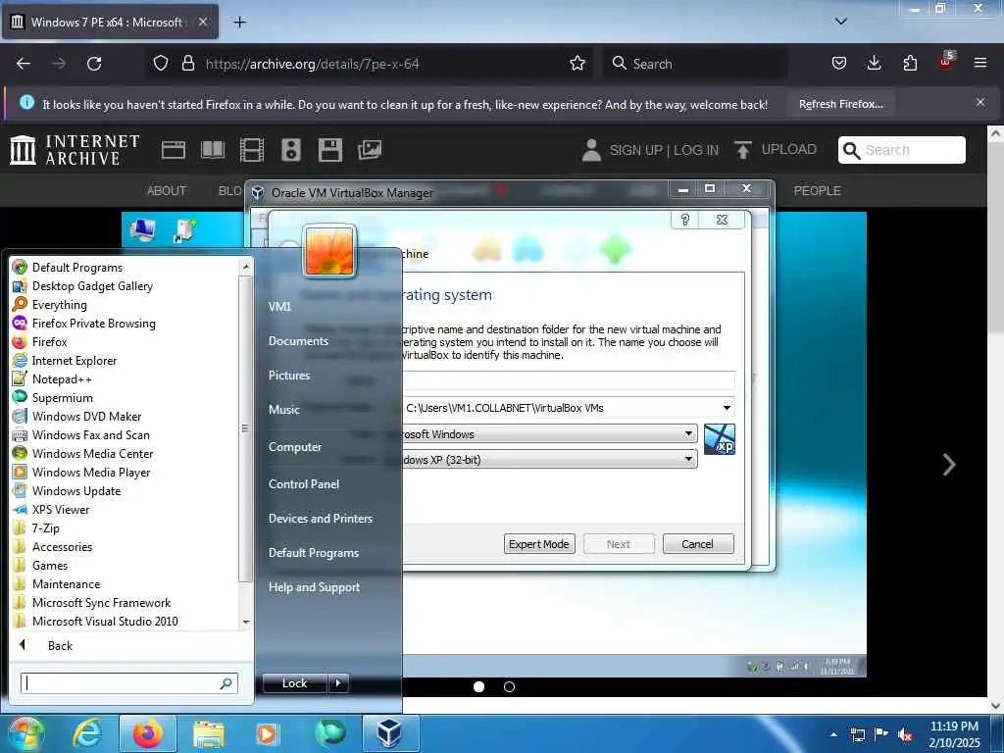Click the SIGN UP link
The width and height of the screenshot is (1004, 753).
click(x=635, y=150)
